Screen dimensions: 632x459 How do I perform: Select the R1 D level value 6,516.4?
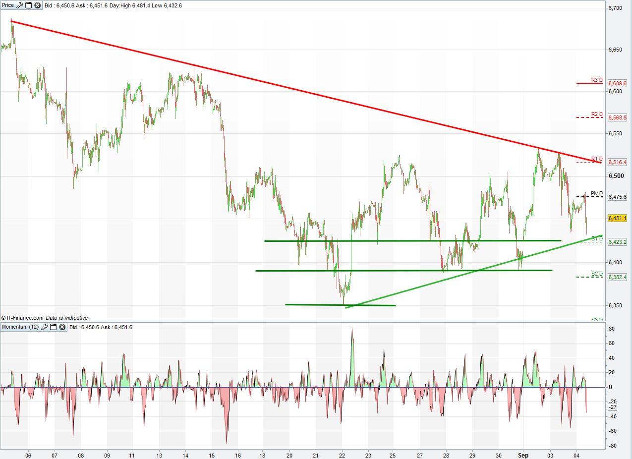[617, 163]
